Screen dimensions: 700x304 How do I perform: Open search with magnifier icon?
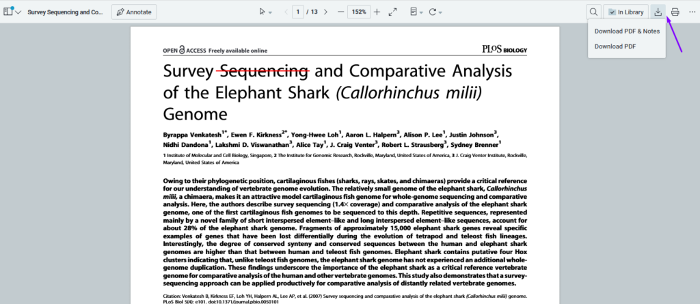(x=593, y=12)
